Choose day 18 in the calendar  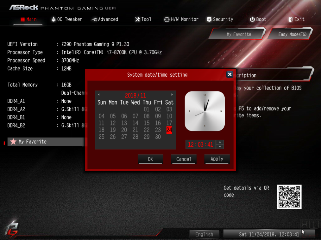(x=102, y=130)
